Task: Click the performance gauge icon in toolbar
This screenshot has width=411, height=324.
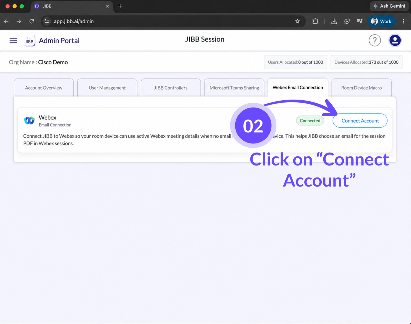Action: point(347,21)
